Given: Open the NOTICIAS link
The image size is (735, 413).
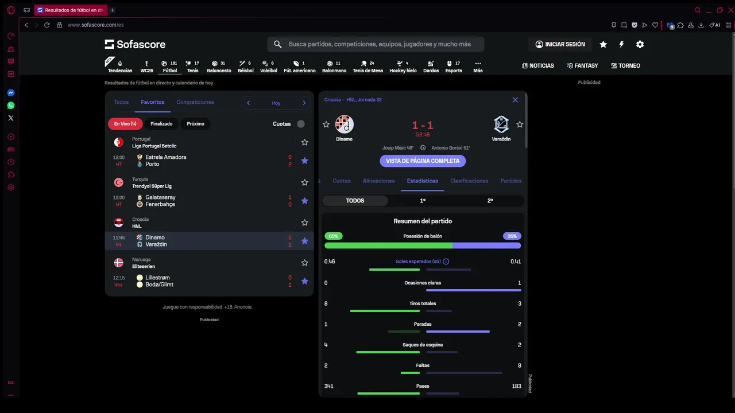Looking at the screenshot, I should coord(538,66).
